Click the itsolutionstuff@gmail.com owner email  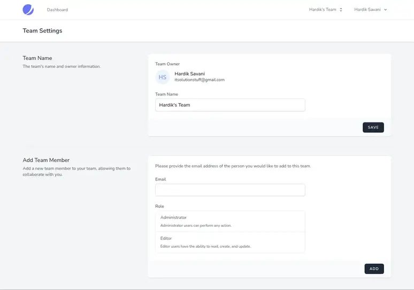(x=200, y=80)
